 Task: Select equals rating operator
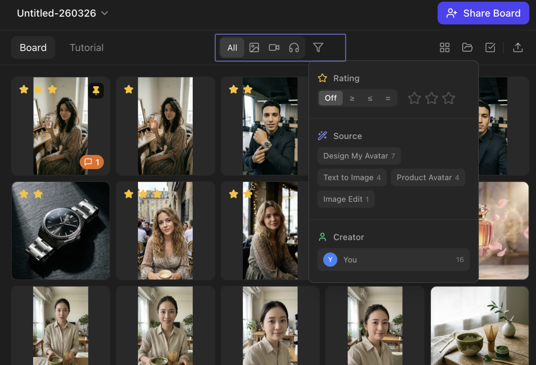click(388, 98)
